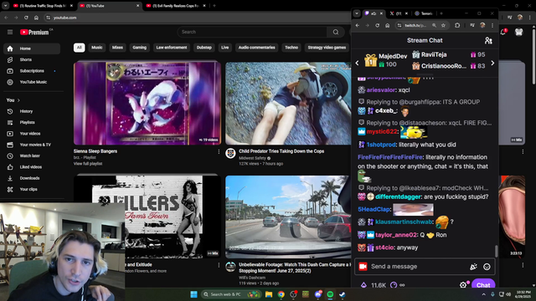Viewport: 536px width, 301px height.
Task: Open the Twitch emote picker smiley
Action: coord(487,267)
